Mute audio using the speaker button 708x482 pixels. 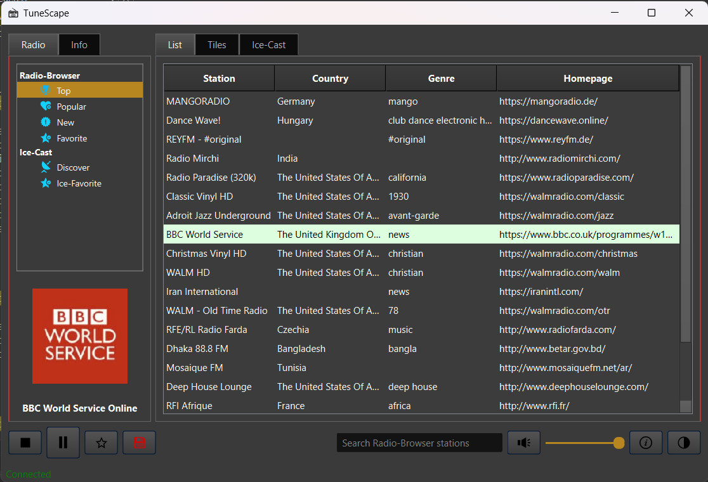click(x=523, y=443)
